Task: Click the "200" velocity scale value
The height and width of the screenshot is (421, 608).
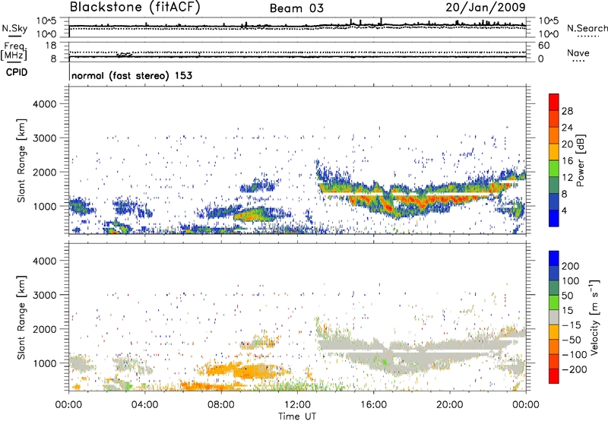Action: coord(571,266)
